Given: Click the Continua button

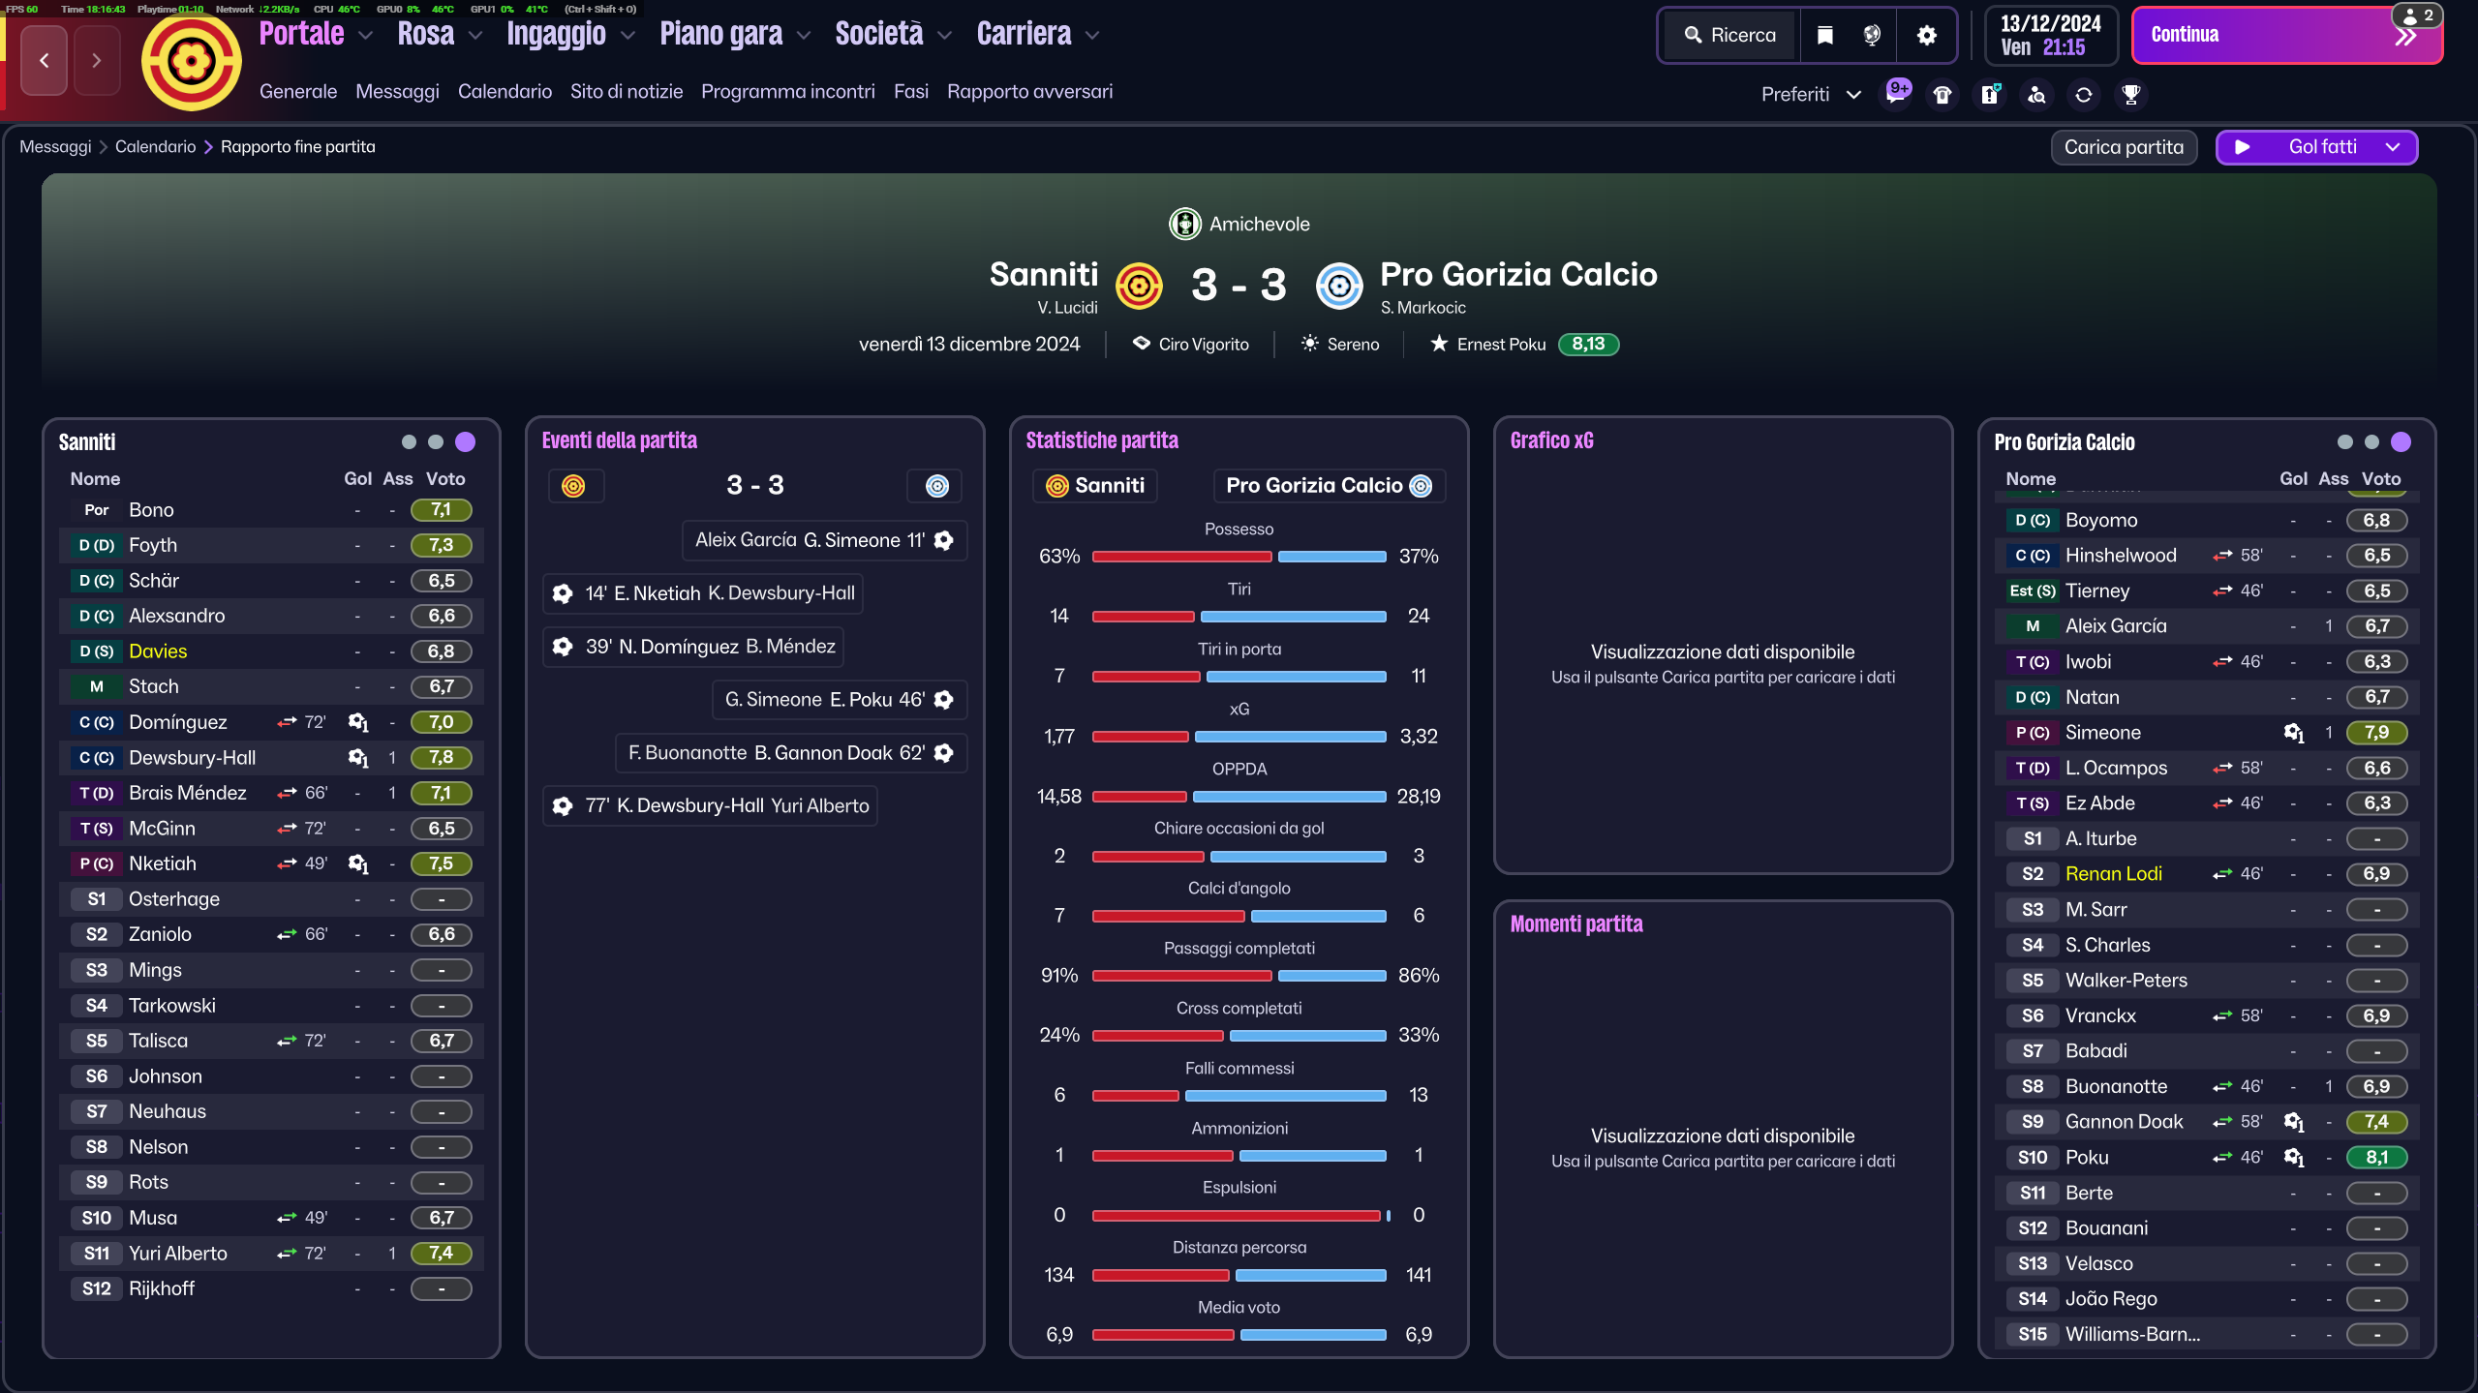Looking at the screenshot, I should click(2287, 36).
